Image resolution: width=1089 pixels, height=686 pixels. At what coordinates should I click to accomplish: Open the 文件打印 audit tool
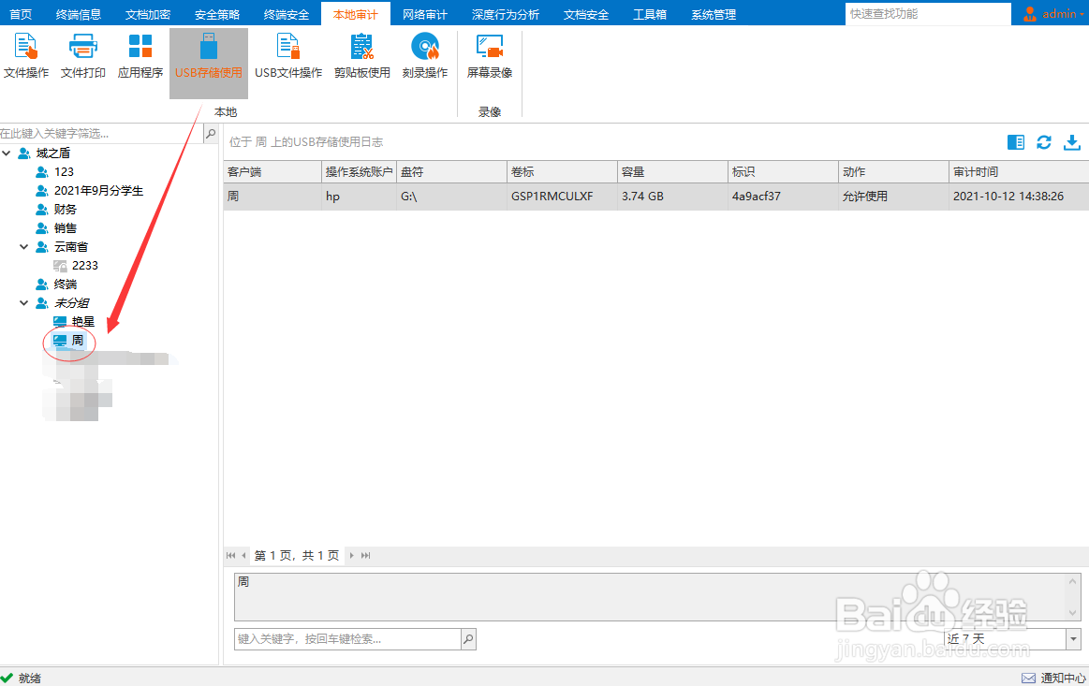pyautogui.click(x=82, y=54)
